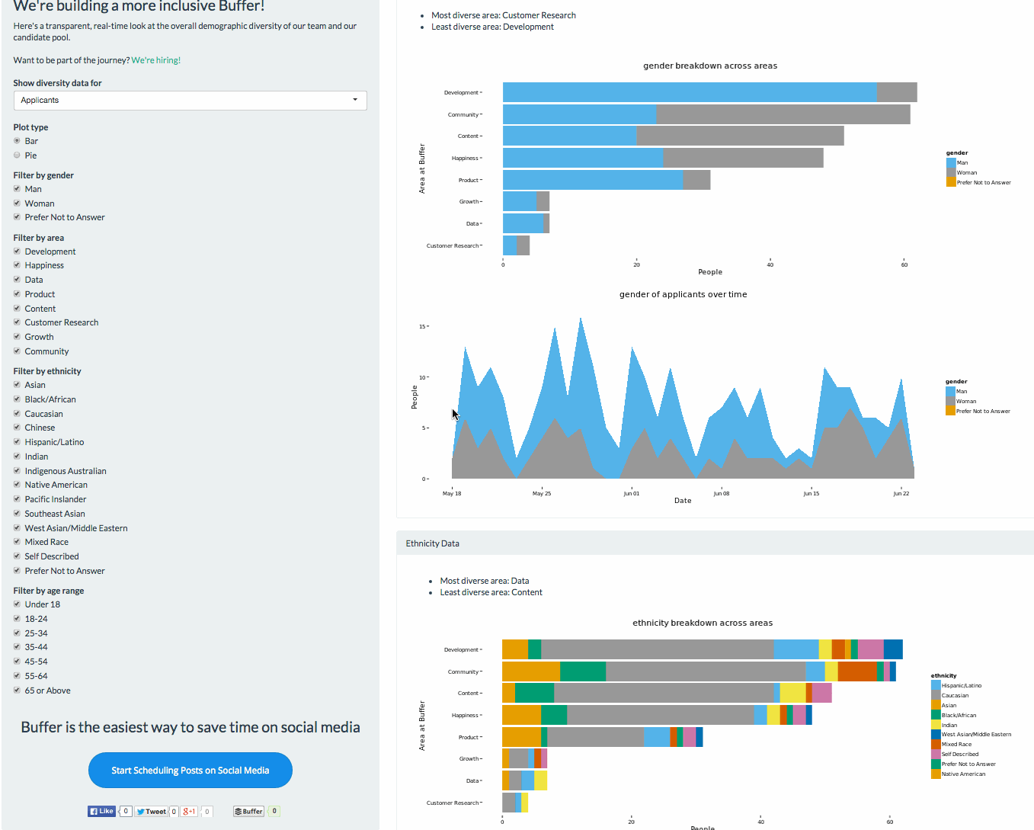Screen dimensions: 1034x830
Task: Uncheck Prefer Not to Answer under gender
Action: [x=17, y=217]
